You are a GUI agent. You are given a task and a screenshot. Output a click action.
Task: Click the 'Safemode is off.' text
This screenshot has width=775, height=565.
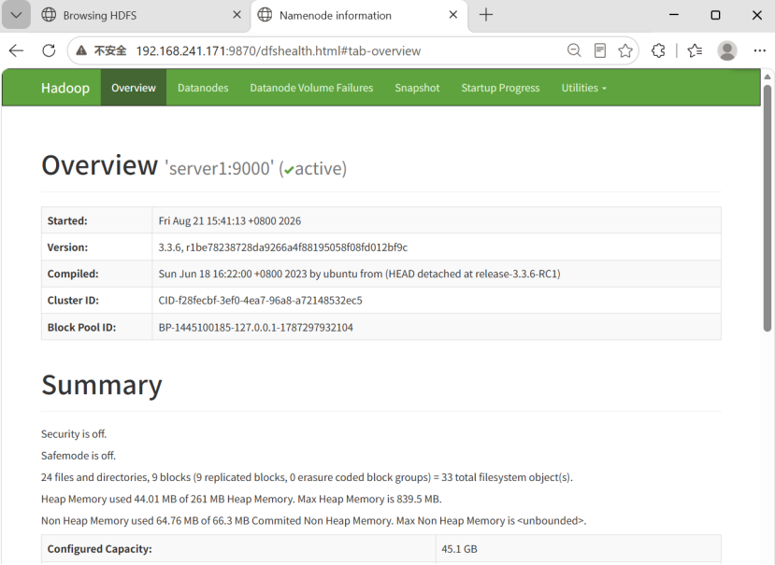[x=79, y=456]
